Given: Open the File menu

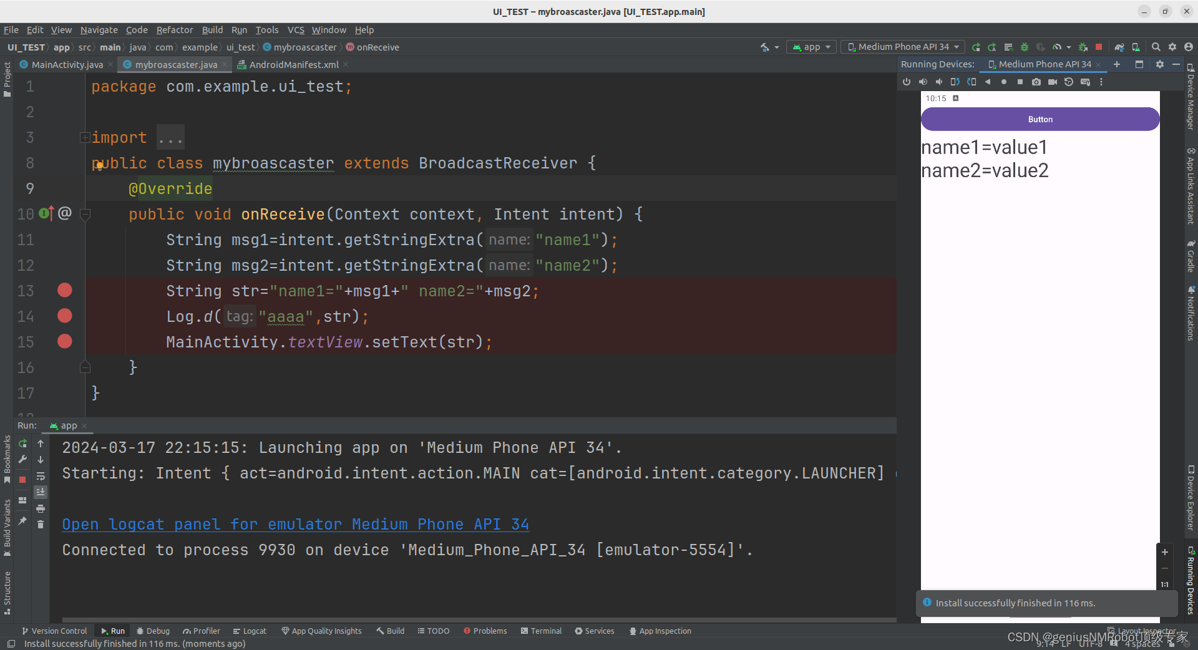Looking at the screenshot, I should [11, 30].
